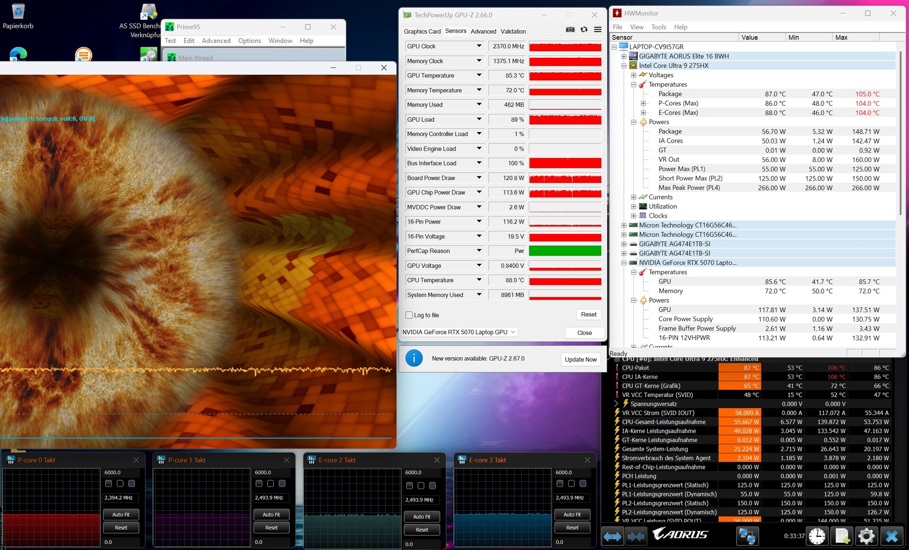Open the NVIDIA GeForce RTX 5070 GPU selector
Image resolution: width=909 pixels, height=550 pixels.
[459, 332]
